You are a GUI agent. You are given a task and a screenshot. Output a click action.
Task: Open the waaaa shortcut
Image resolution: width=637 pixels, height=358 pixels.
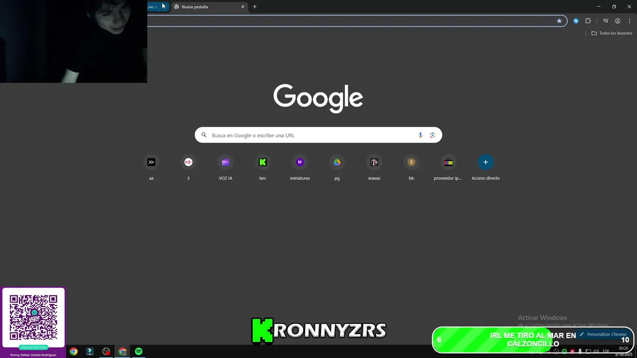(374, 167)
